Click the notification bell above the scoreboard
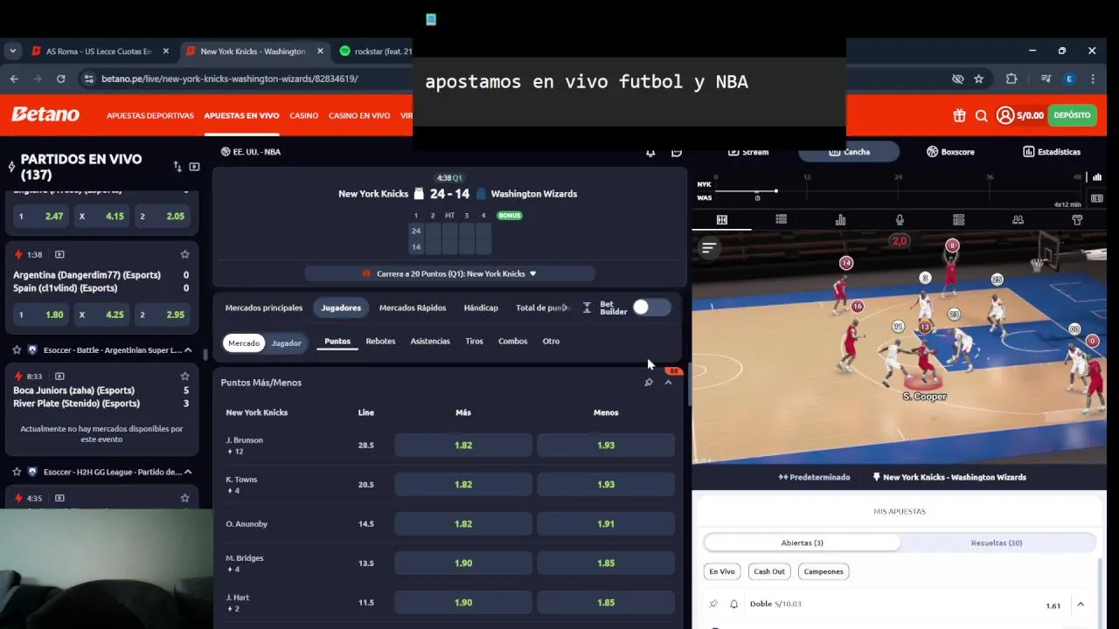 point(650,152)
